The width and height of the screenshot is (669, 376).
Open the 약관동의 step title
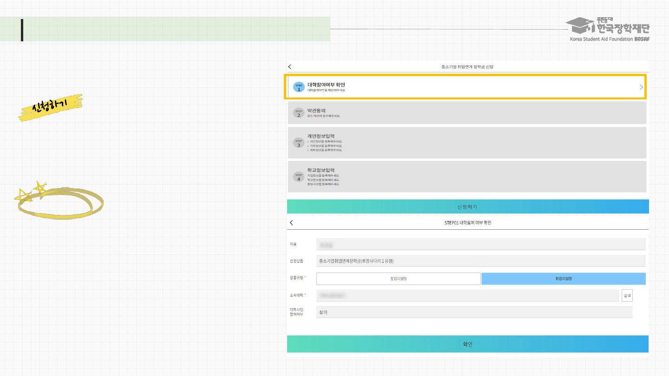pyautogui.click(x=316, y=110)
